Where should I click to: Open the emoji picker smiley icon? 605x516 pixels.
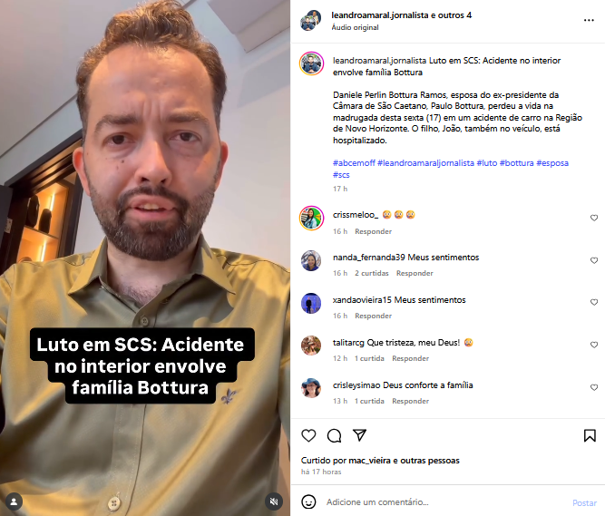[x=308, y=502]
